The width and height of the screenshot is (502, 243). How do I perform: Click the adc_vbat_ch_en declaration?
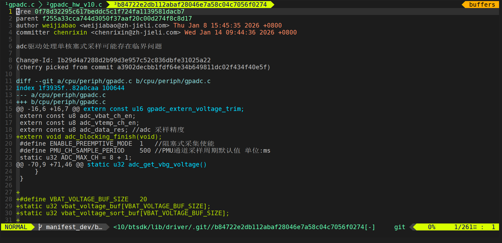click(78, 116)
